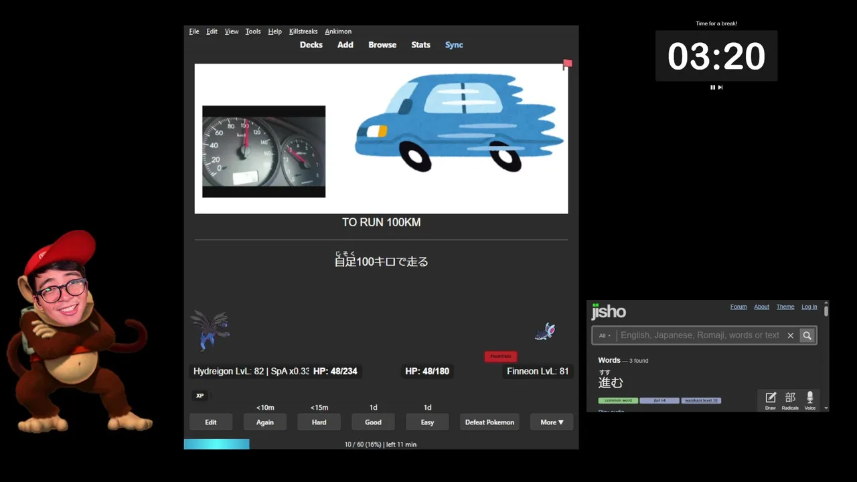Click the red FIGHTING type badge

tap(501, 356)
